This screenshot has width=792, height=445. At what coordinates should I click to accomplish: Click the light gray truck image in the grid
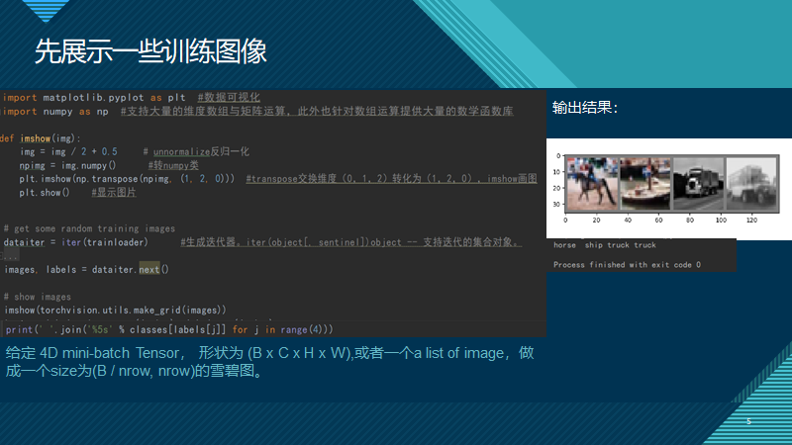pyautogui.click(x=750, y=184)
